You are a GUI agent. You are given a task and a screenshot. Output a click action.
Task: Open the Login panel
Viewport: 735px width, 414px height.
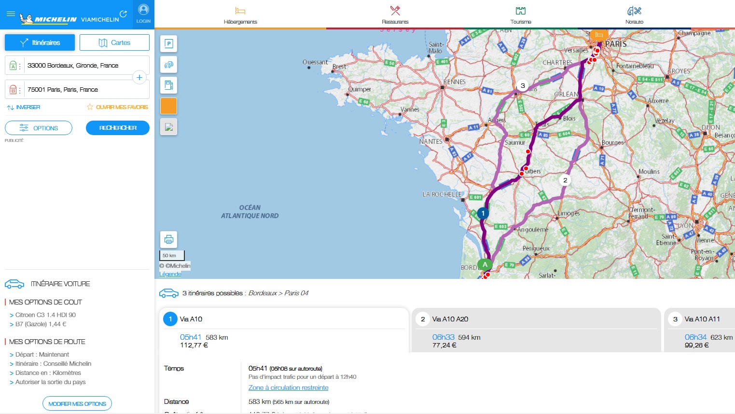pos(143,14)
